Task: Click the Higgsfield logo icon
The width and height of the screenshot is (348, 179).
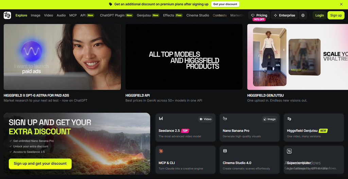Action: [7, 15]
